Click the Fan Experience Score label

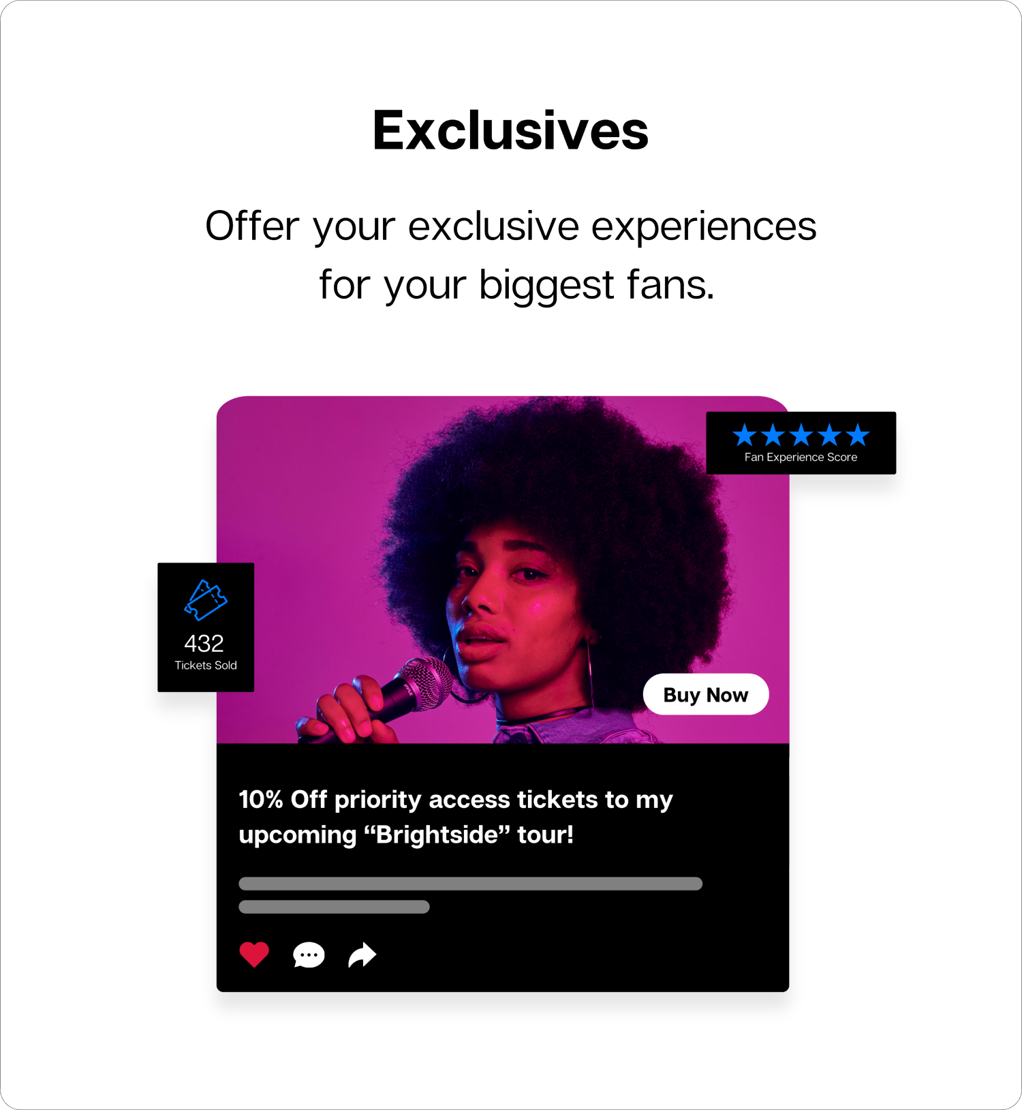(801, 457)
